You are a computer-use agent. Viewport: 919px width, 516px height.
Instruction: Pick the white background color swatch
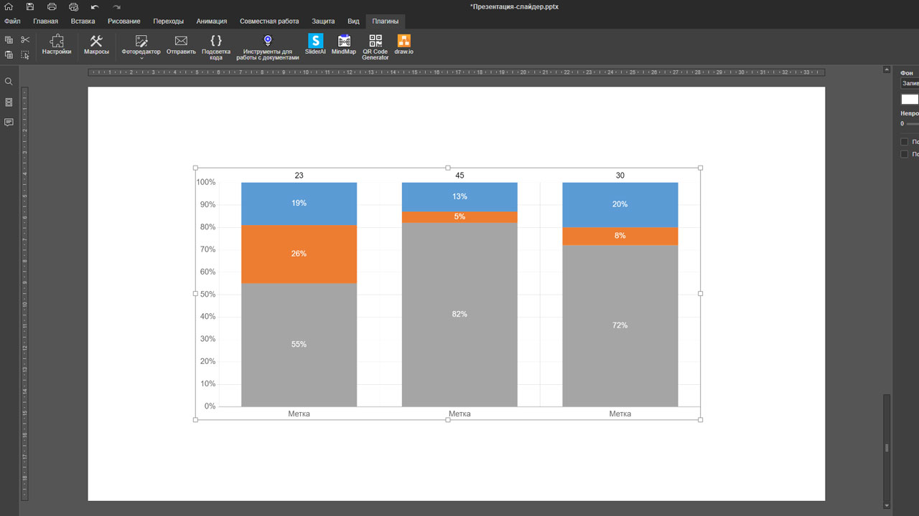tap(910, 100)
